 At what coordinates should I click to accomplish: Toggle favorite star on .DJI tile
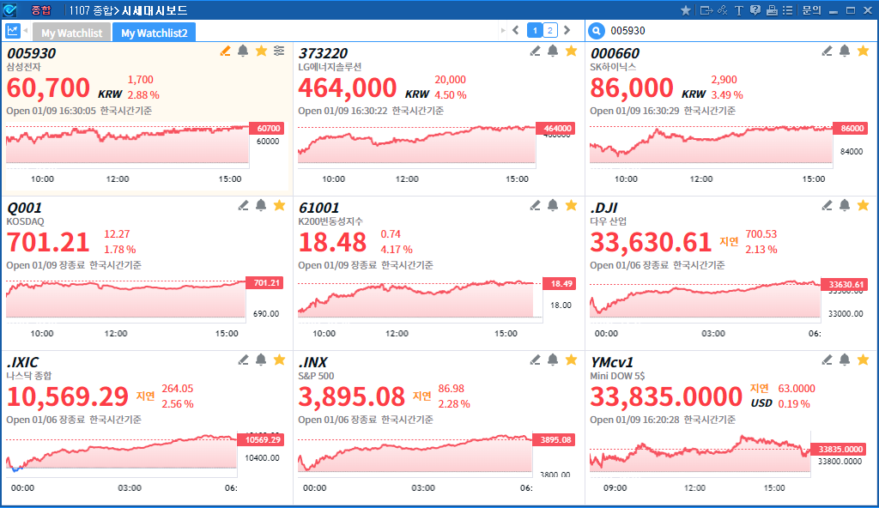[863, 205]
